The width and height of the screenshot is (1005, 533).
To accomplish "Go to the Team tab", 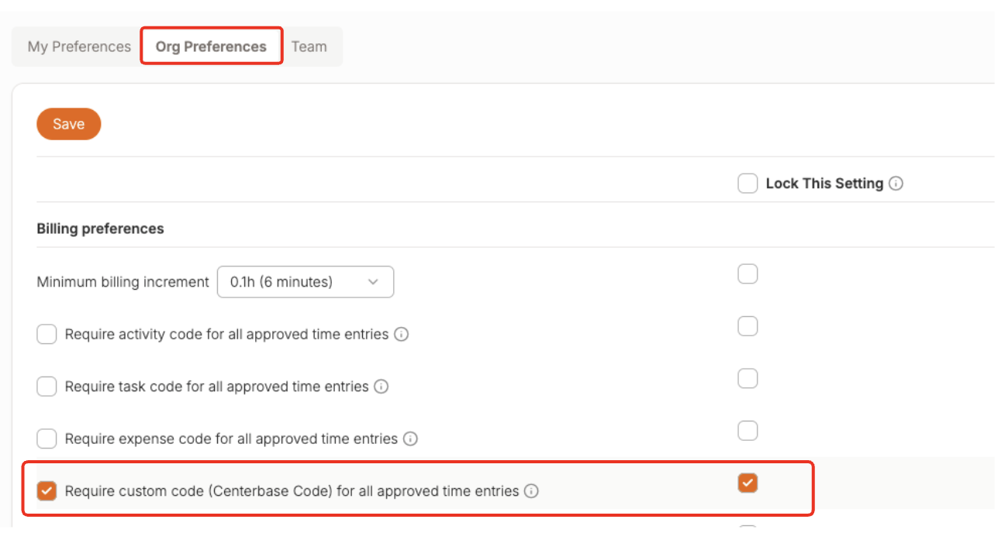I will coord(309,46).
